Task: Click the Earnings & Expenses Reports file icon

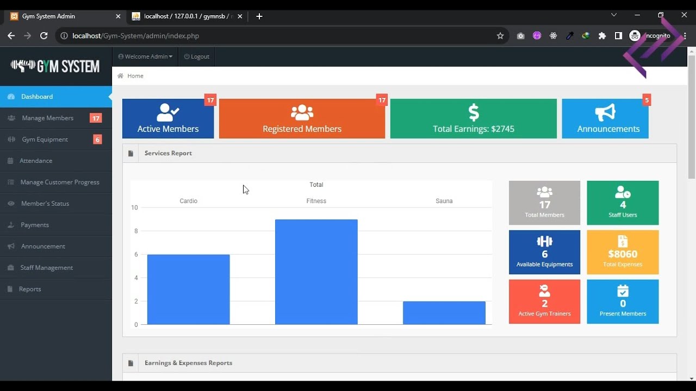Action: click(130, 363)
